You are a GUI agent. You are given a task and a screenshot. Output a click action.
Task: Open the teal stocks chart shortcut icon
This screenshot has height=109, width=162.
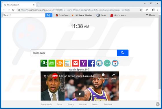click(x=107, y=63)
